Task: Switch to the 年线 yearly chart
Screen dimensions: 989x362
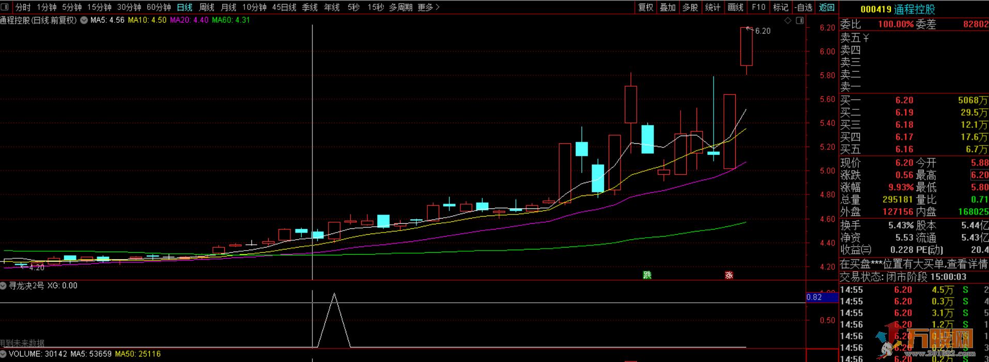Action: [x=332, y=7]
